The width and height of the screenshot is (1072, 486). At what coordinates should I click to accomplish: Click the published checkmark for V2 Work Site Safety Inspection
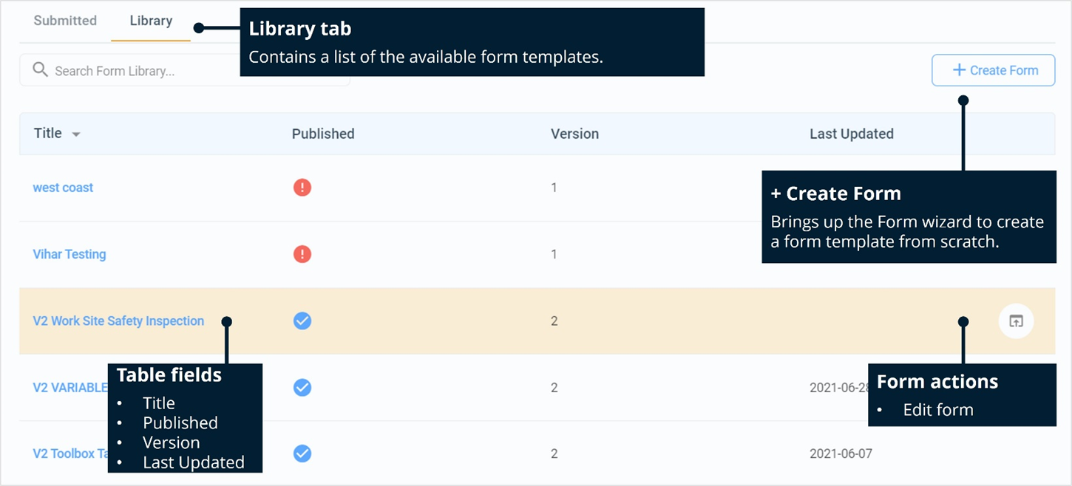(302, 321)
